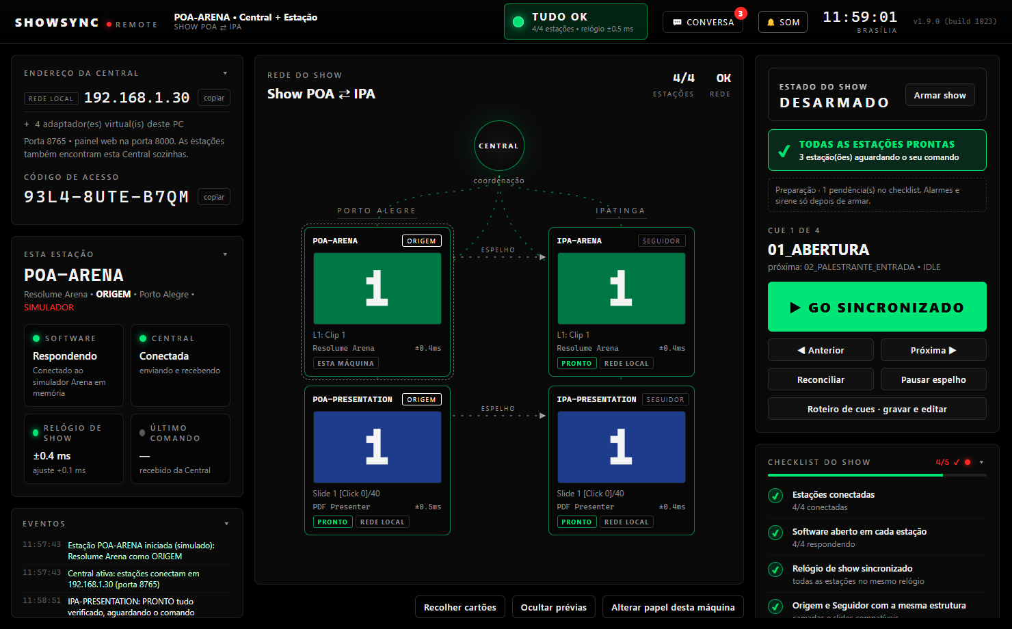Open POA-ARENA green preview thumbnail
Screen dimensions: 1012x629
[377, 289]
